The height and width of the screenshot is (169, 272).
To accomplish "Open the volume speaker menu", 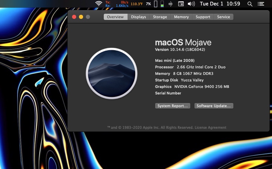I will pyautogui.click(x=191, y=4).
